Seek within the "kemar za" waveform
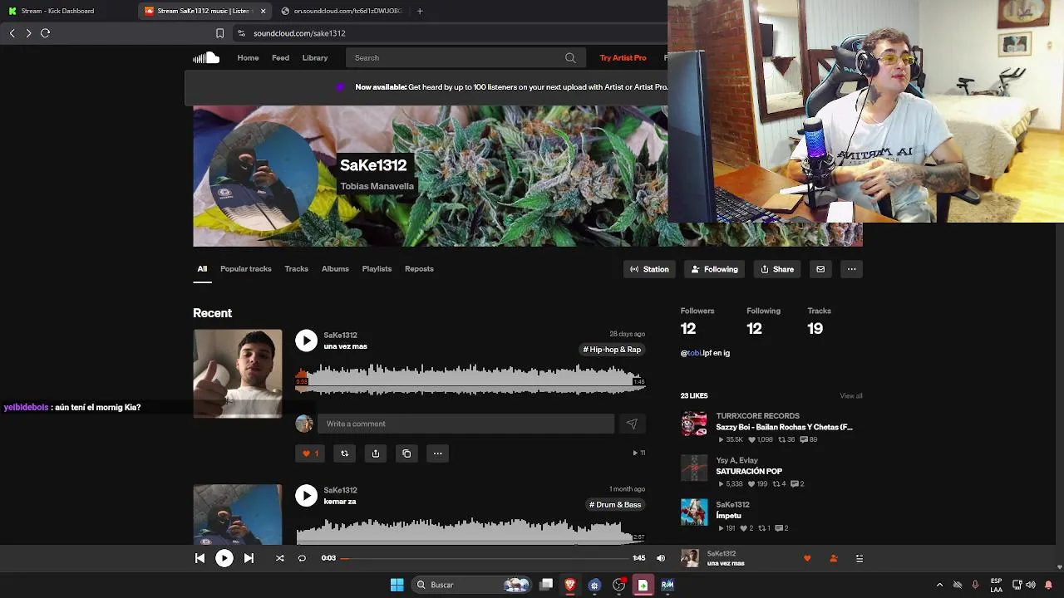This screenshot has width=1064, height=598. pos(470,531)
